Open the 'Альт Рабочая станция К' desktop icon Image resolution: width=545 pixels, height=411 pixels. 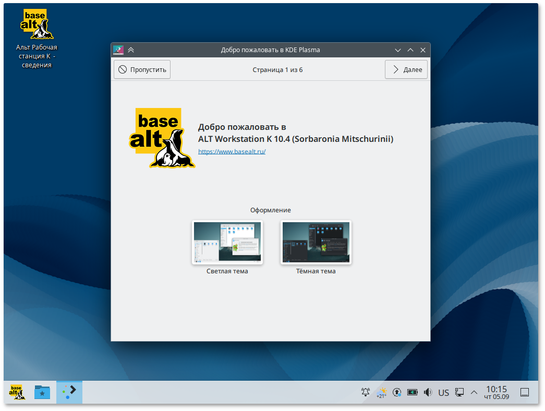point(37,26)
